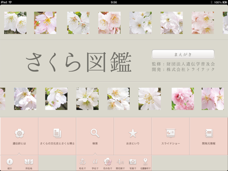Search by bloom period 開花期で
Image resolution: width=228 pixels, height=171 pixels.
pyautogui.click(x=120, y=163)
